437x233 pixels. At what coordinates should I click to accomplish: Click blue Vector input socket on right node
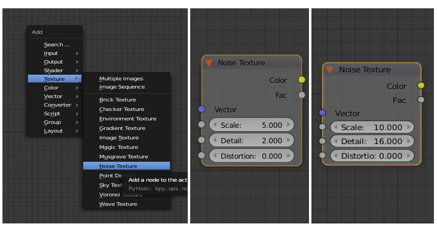(322, 113)
